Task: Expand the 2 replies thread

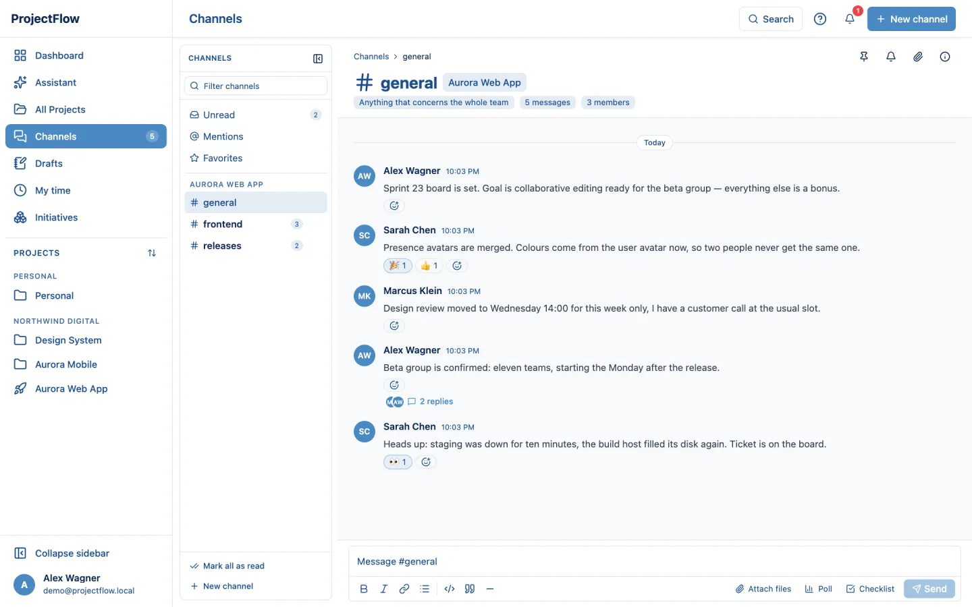Action: click(436, 401)
